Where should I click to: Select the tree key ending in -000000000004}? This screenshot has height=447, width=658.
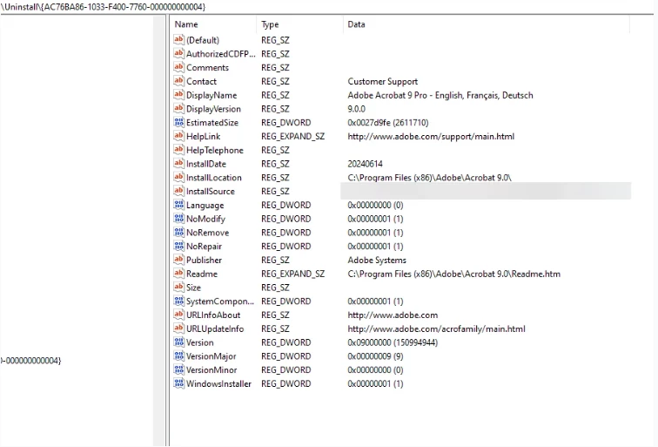(30, 361)
